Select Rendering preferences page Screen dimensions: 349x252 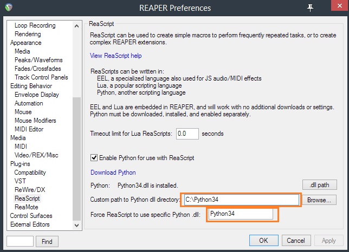(28, 34)
